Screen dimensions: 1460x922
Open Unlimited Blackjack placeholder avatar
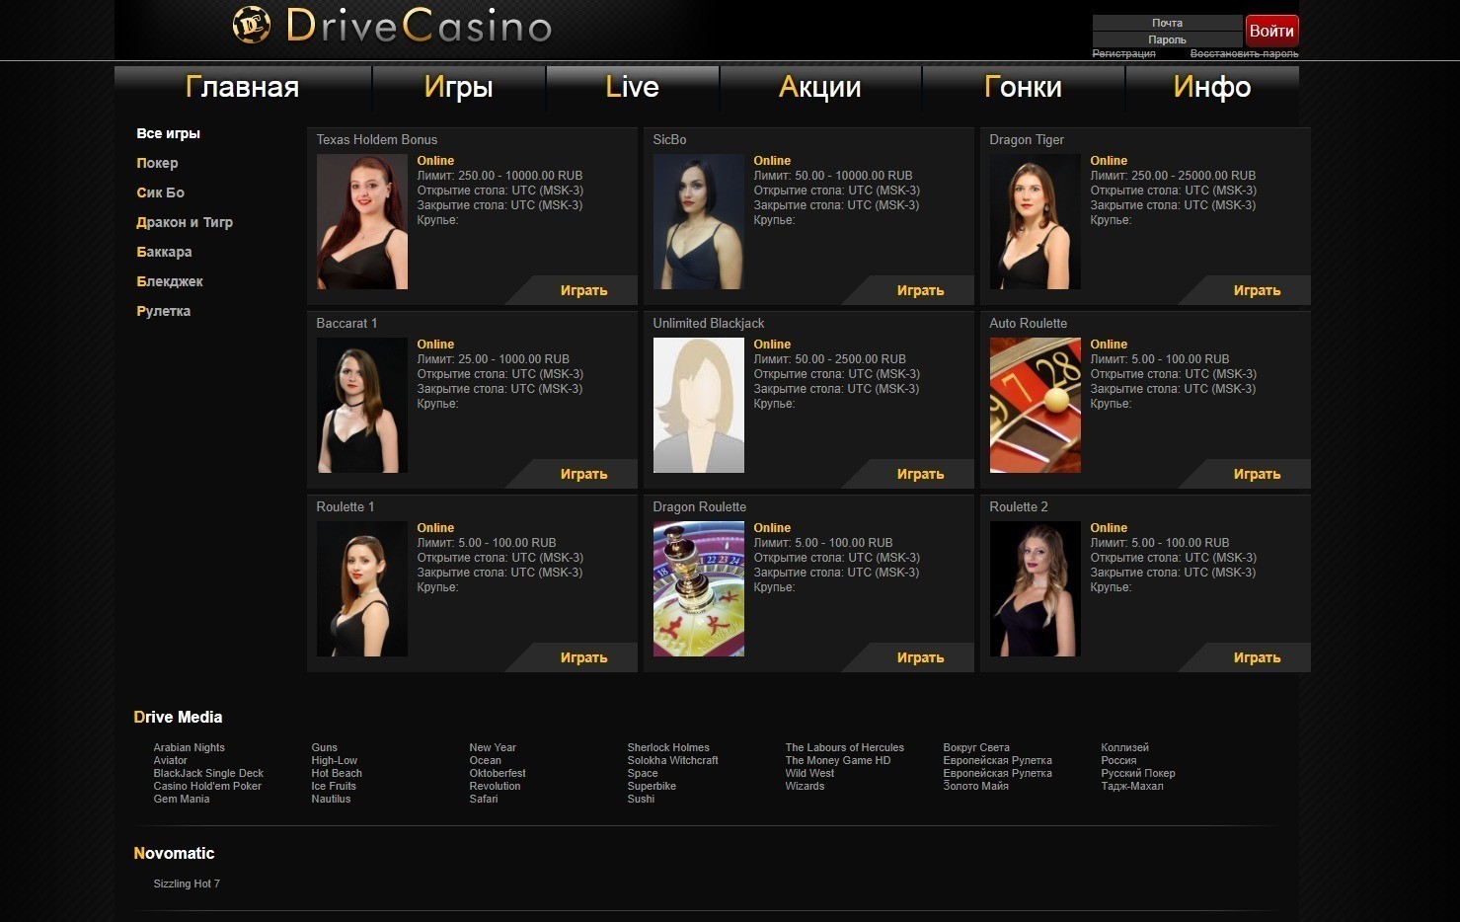698,405
